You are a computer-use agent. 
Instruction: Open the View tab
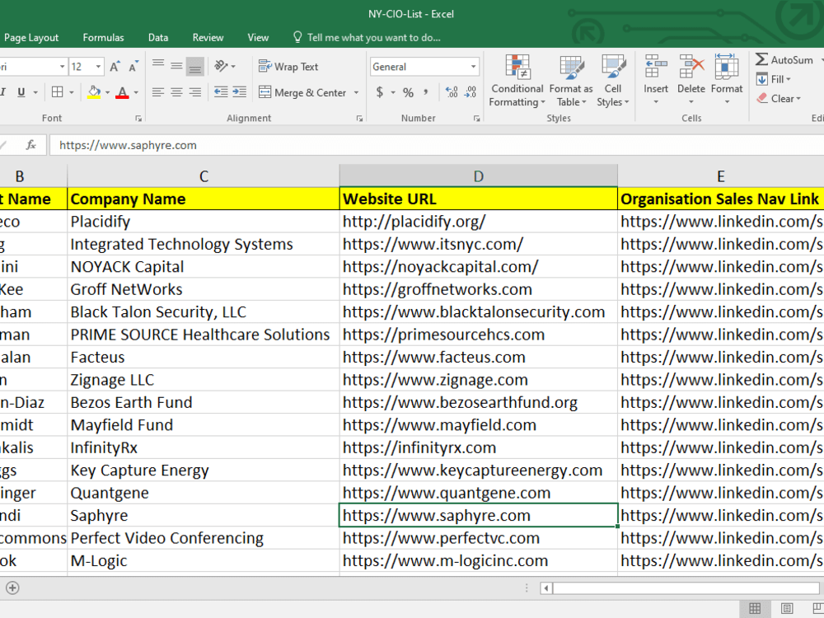[x=258, y=37]
